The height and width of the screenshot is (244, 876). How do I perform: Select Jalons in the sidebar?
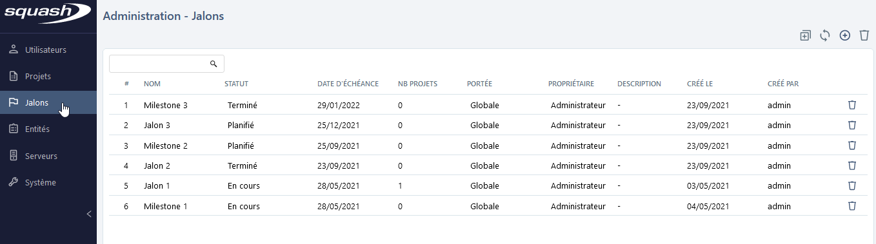tap(48, 102)
